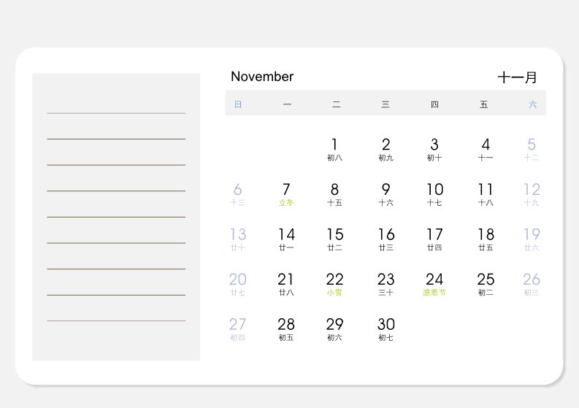Click the last note line
The height and width of the screenshot is (408, 579).
[x=116, y=320]
